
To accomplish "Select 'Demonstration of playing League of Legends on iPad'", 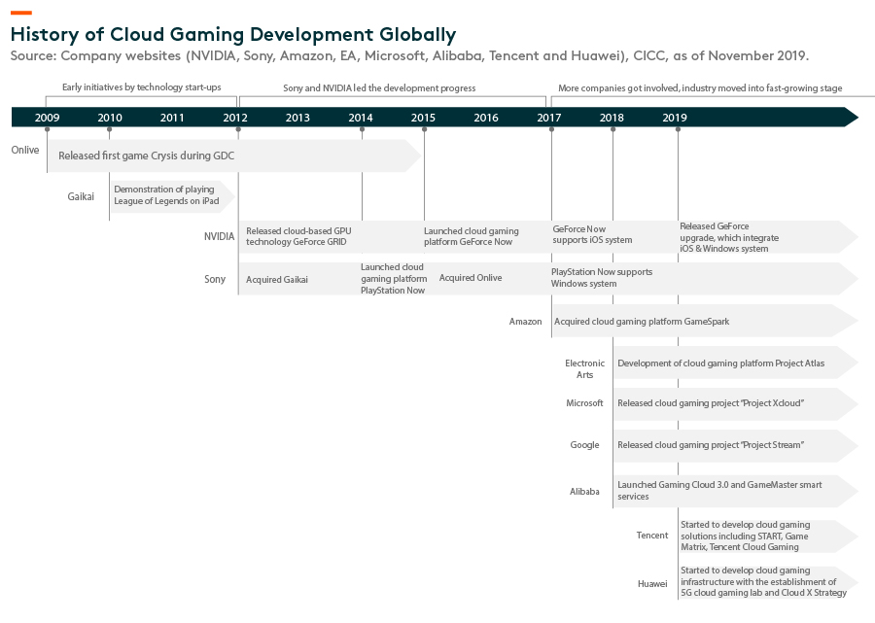I will point(166,195).
